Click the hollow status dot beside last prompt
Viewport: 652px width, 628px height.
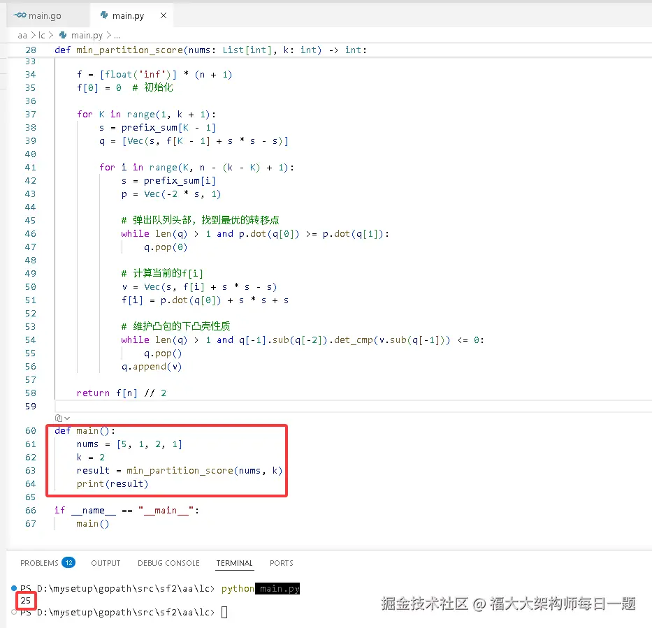[x=14, y=612]
